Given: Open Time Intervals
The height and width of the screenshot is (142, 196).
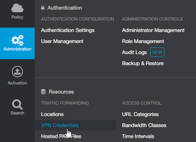Looking at the screenshot, I should 138,136.
